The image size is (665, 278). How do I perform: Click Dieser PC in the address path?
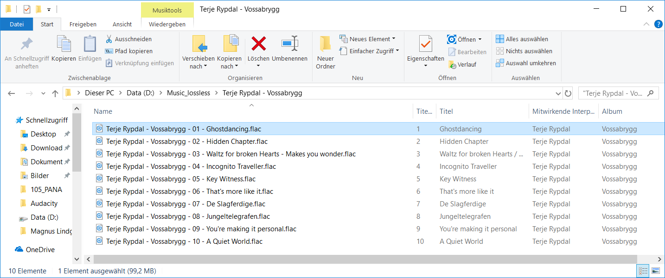pos(99,93)
